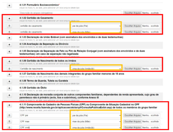
Task: Delete the 'CPF pai' file row
Action: click(9, 115)
